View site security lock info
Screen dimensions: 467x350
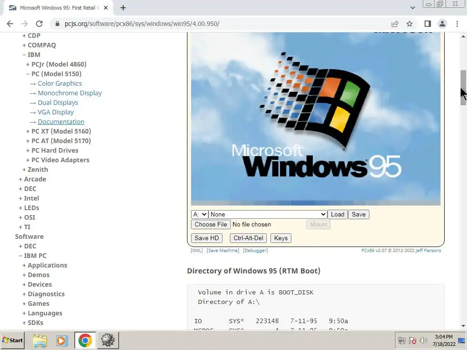coord(57,24)
